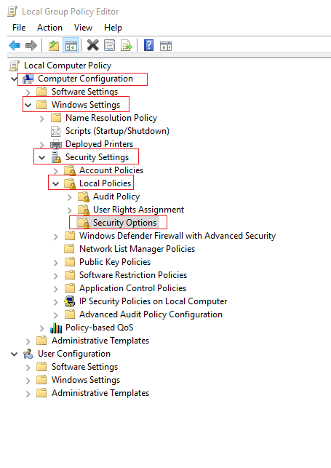Click the Computer Configuration monitor icon

[28, 79]
